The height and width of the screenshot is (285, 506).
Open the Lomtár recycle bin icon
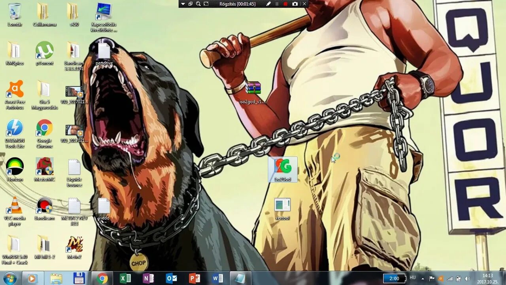[15, 15]
